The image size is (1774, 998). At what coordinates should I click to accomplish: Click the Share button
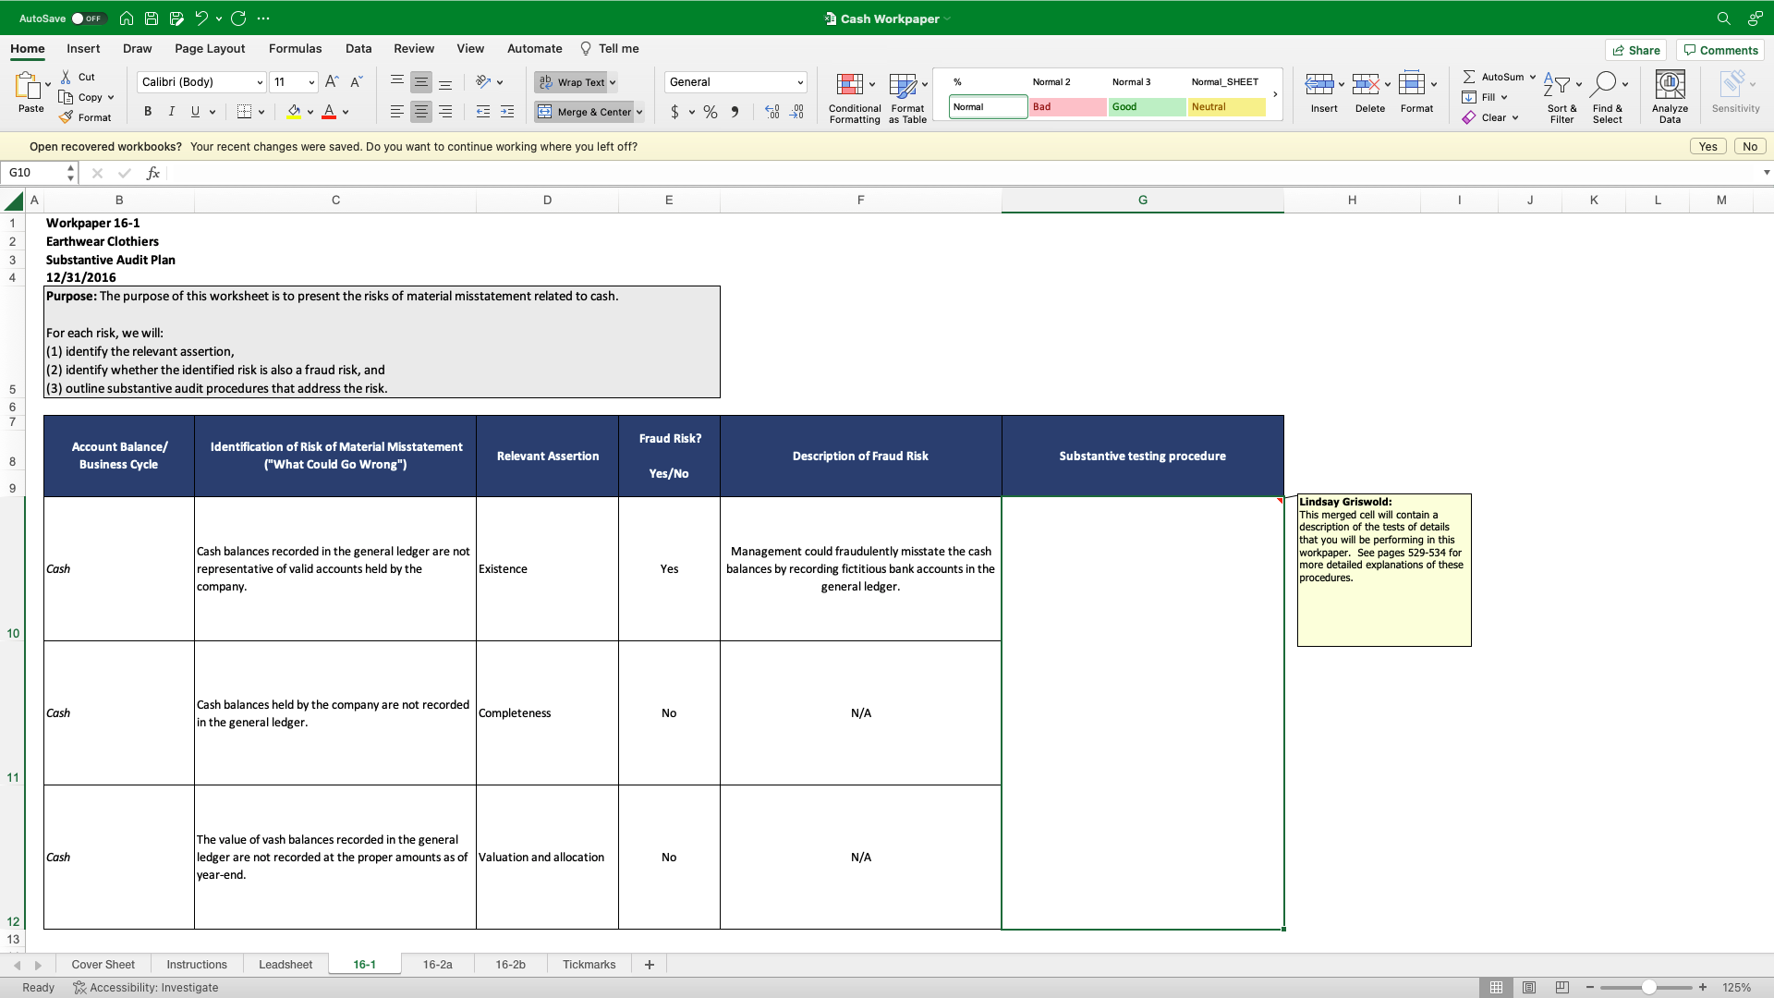[1635, 50]
